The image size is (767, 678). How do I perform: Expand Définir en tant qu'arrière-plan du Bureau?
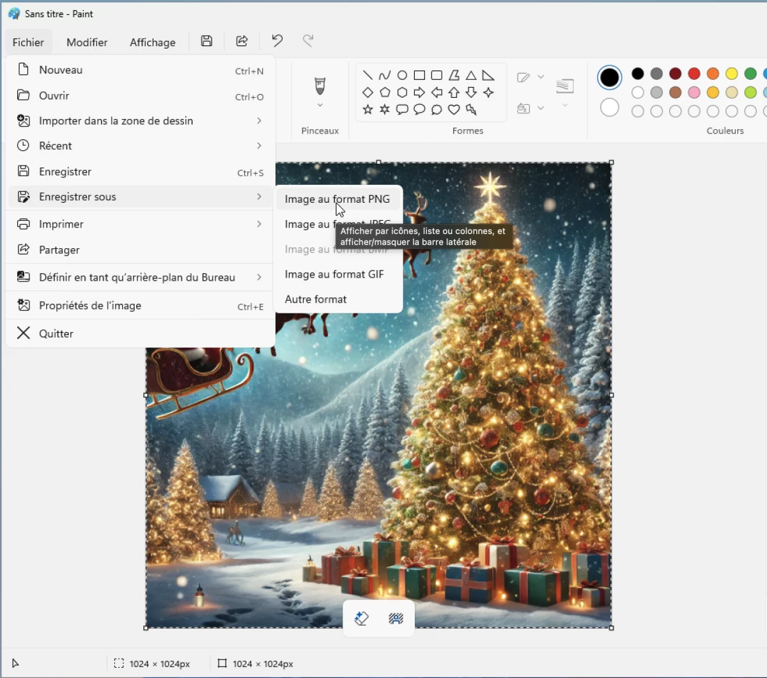pos(259,277)
